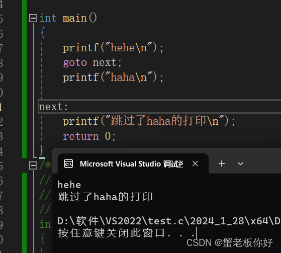The image size is (281, 253).
Task: Click the opening brace below int main()
Action: pos(43,33)
